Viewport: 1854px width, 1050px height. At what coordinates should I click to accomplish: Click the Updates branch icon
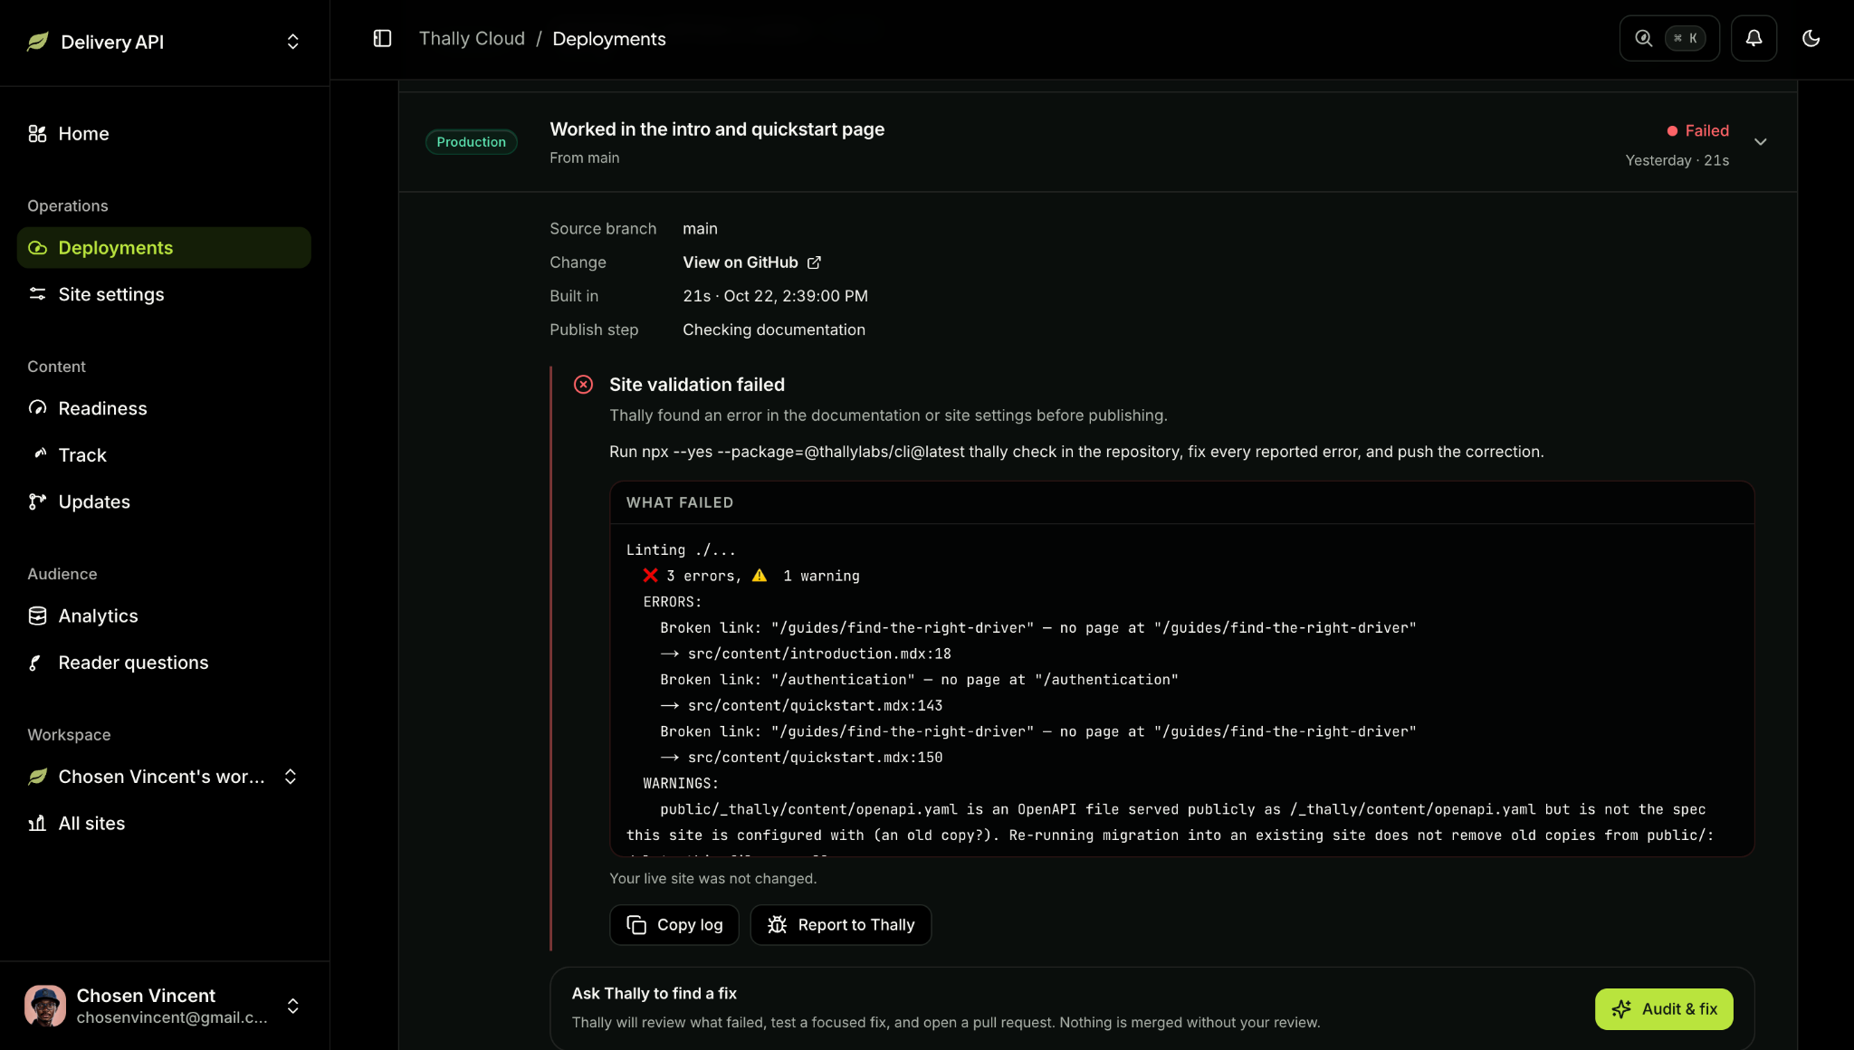click(37, 501)
